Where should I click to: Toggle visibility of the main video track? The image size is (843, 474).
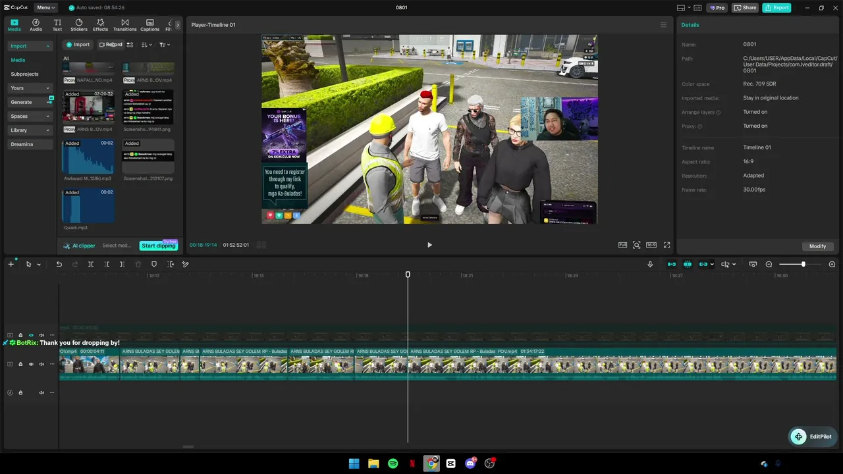click(31, 364)
